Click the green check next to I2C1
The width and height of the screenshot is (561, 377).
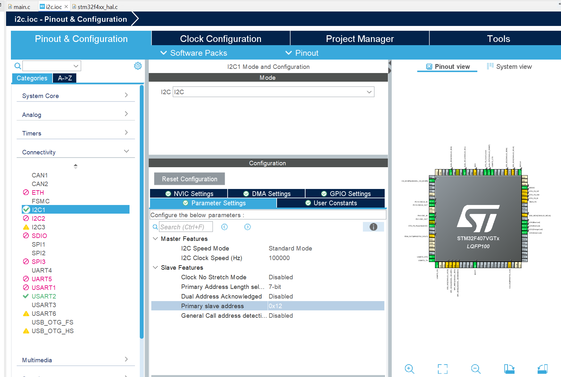(26, 209)
